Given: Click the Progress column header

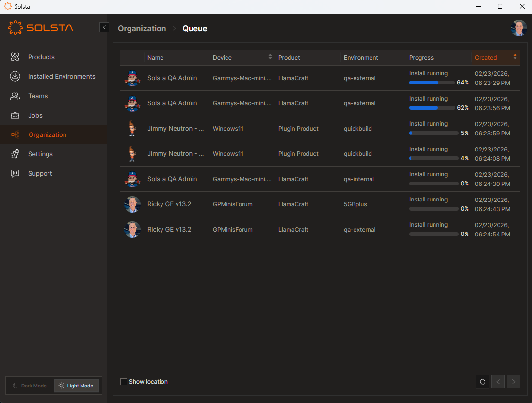Looking at the screenshot, I should point(421,58).
